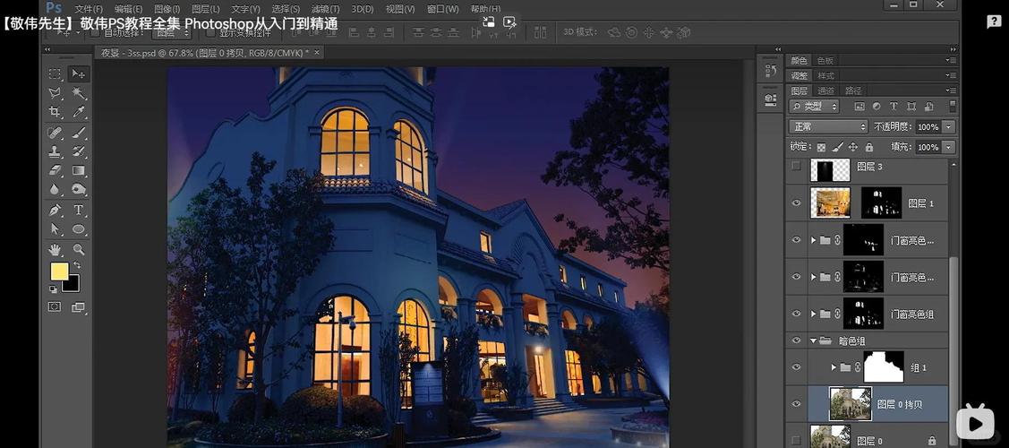Viewport: 1009px width, 448px height.
Task: Switch to the 通道 tab
Action: [x=825, y=90]
